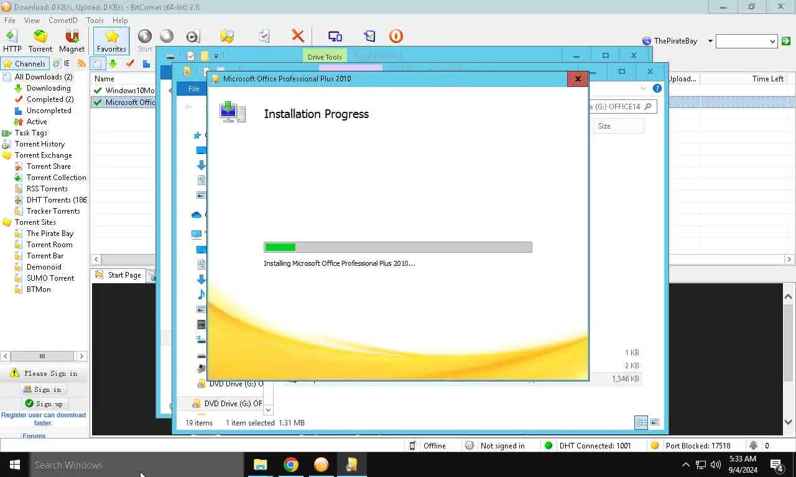Click Register user can download faster link
This screenshot has width=796, height=477.
pyautogui.click(x=44, y=419)
